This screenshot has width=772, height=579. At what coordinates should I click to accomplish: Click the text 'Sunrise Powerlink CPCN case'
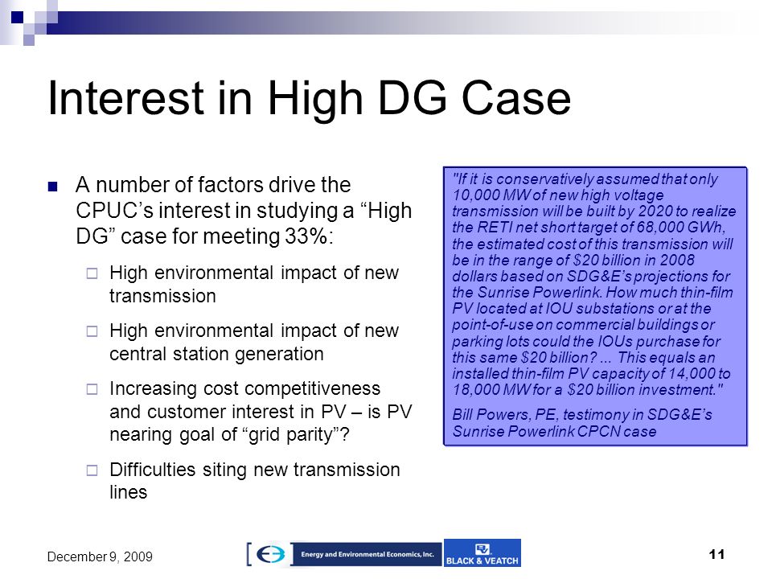(x=554, y=431)
